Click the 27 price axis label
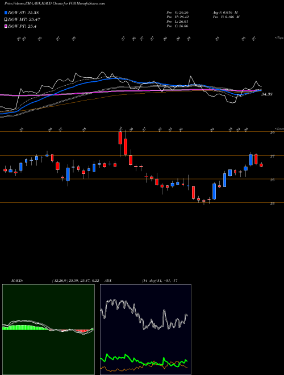Viewport: 284px width, 375px height. tap(272, 156)
